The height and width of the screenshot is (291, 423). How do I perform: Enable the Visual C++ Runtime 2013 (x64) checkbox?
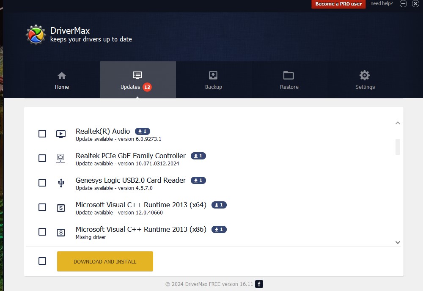pos(42,207)
